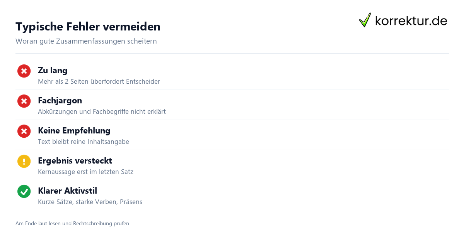Select the Zu lang heading
Image resolution: width=464 pixels, height=243 pixels.
pyautogui.click(x=53, y=71)
